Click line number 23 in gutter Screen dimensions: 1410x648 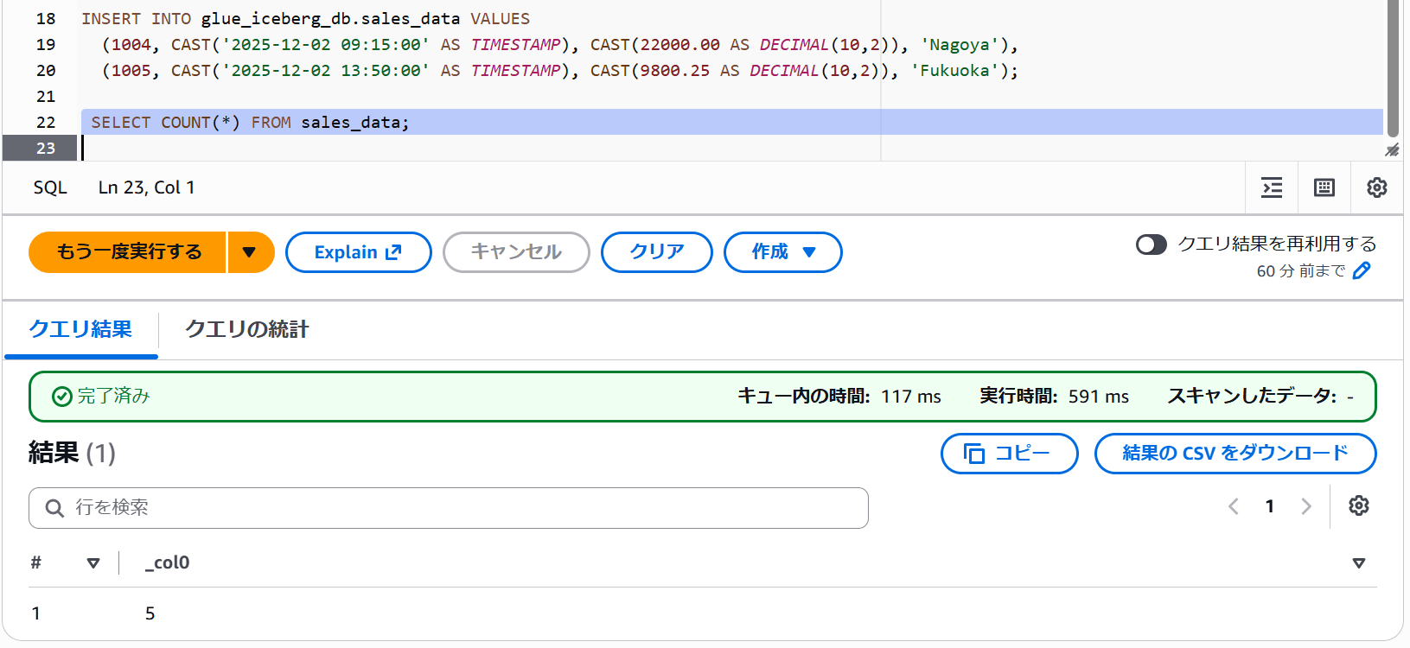click(x=46, y=149)
